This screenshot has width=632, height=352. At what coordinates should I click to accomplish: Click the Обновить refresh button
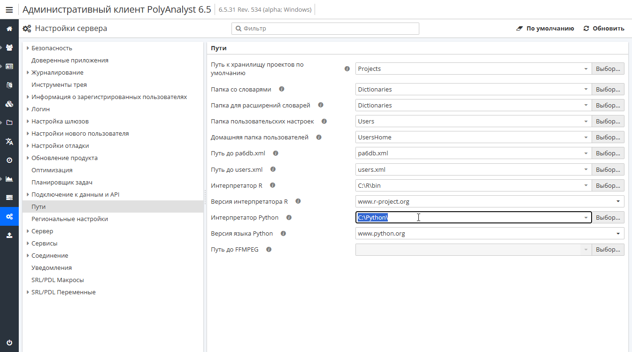coord(604,29)
